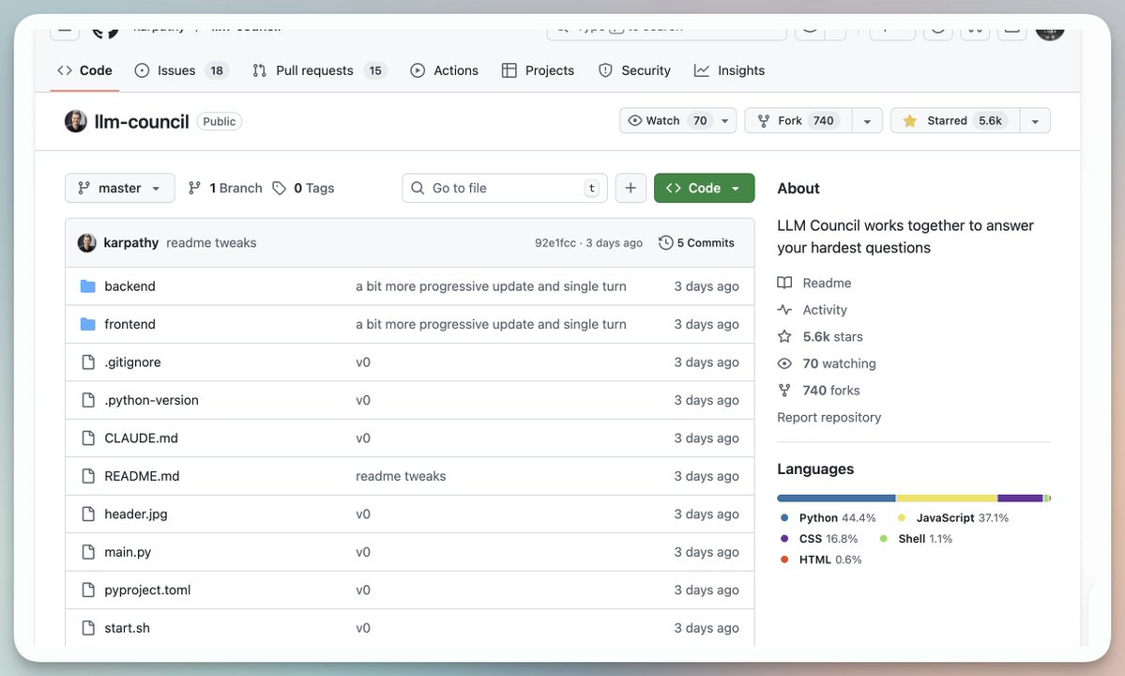Open the README.md file
The height and width of the screenshot is (676, 1125).
click(142, 477)
